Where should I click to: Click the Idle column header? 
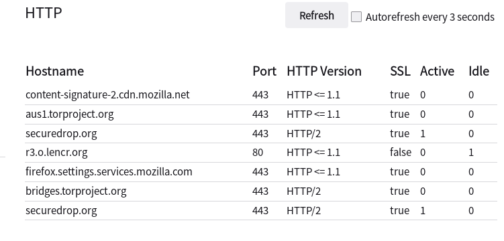(x=479, y=71)
